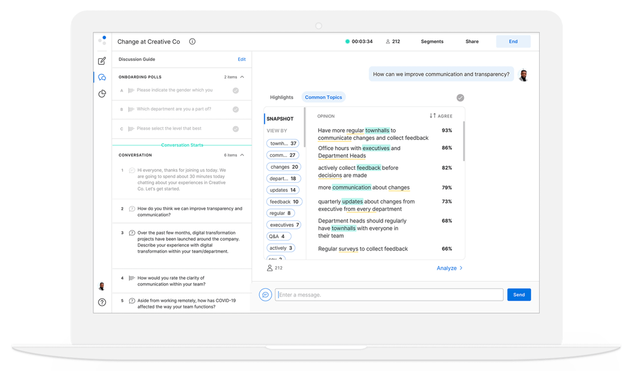Click the opinions list vertical scrollbar
633x371 pixels.
pyautogui.click(x=464, y=141)
